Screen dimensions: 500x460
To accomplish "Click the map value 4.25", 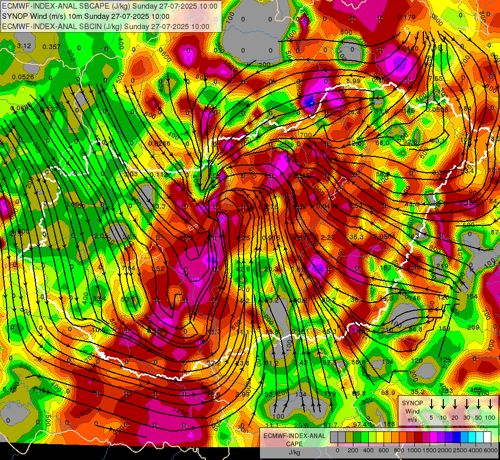I will click(x=243, y=238).
